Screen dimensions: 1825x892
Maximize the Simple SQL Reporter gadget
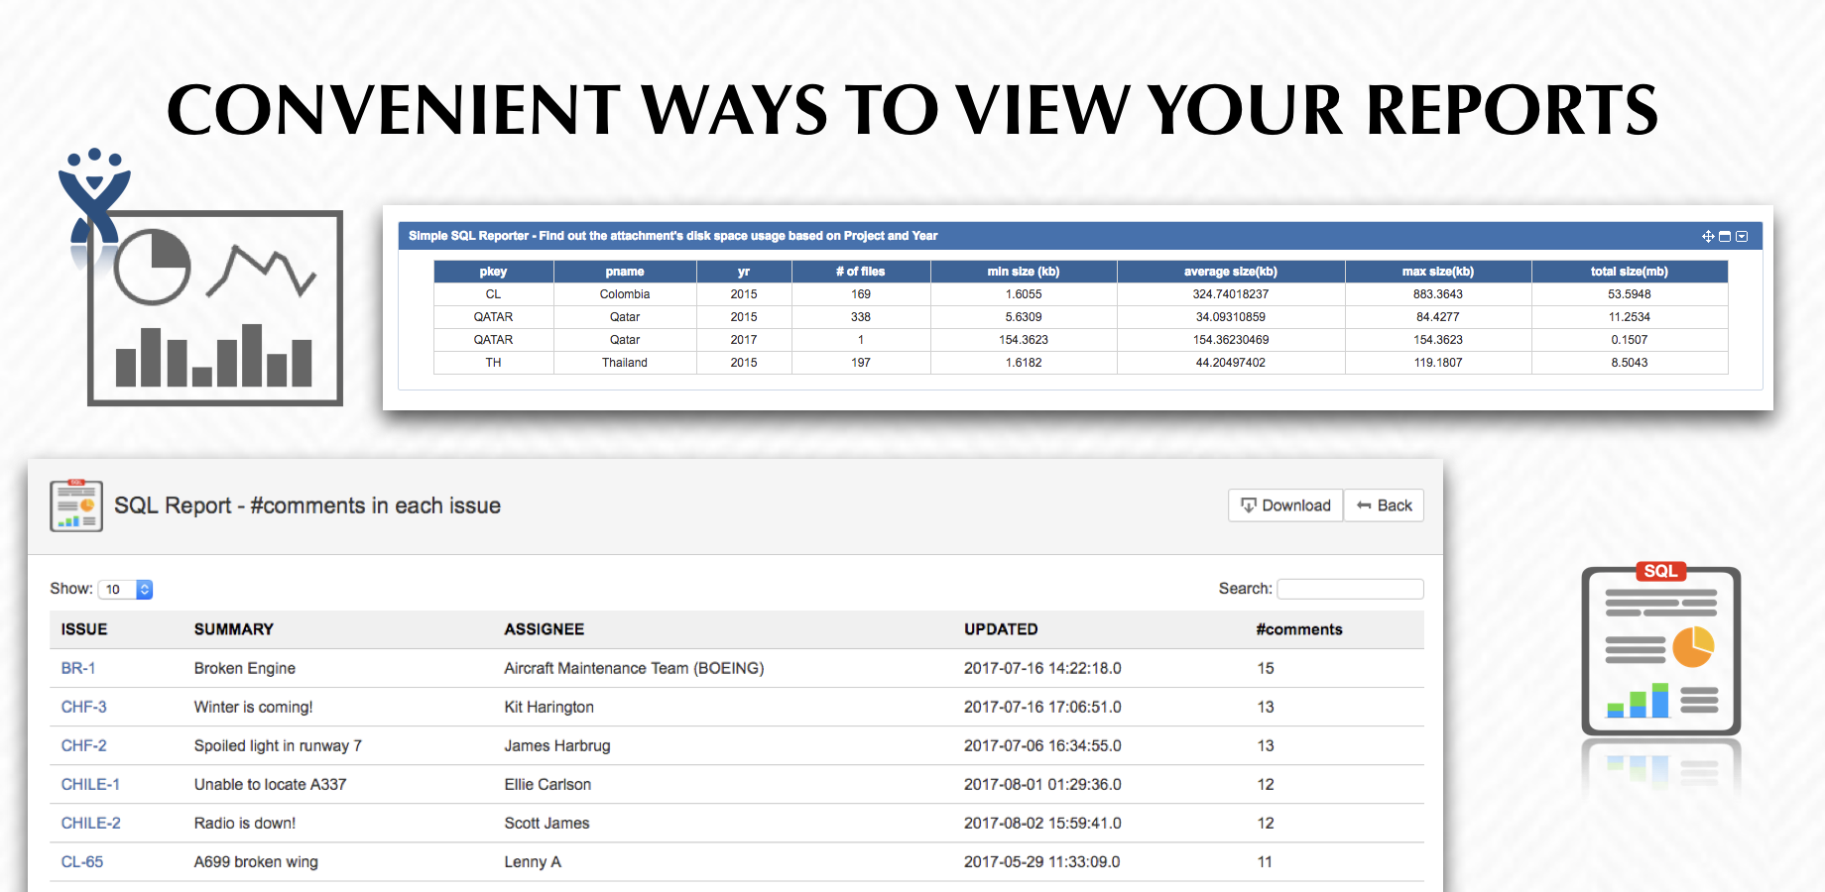tap(1725, 236)
